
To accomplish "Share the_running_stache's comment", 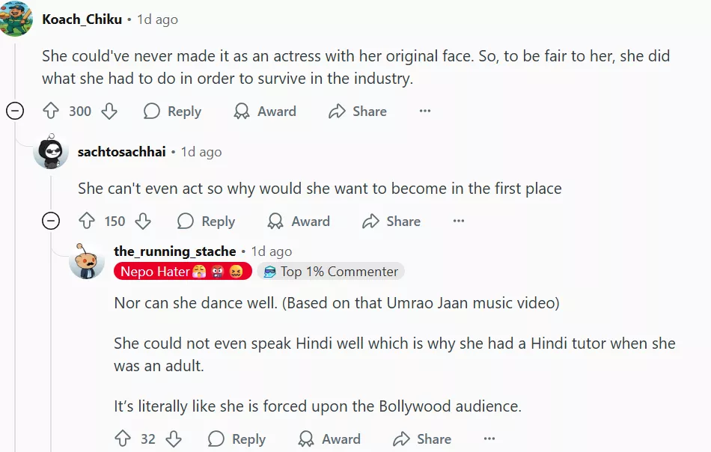I will (x=422, y=439).
